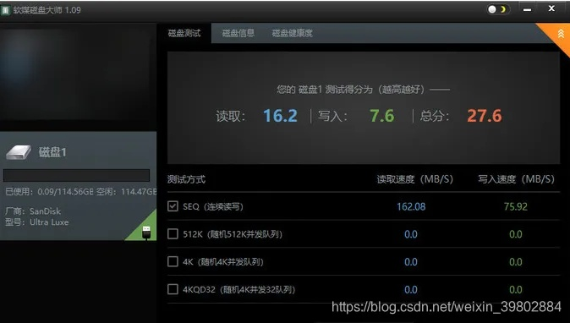The image size is (570, 323).
Task: Click the read score 16.2
Action: 280,116
